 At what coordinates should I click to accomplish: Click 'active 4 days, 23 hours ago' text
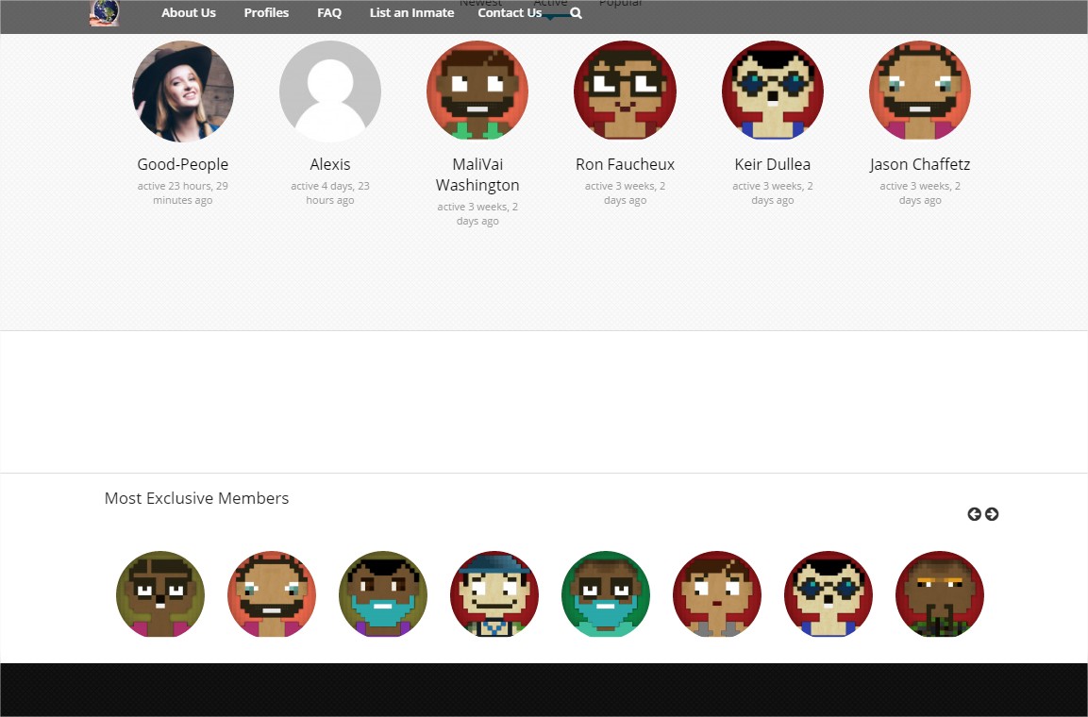coord(330,192)
